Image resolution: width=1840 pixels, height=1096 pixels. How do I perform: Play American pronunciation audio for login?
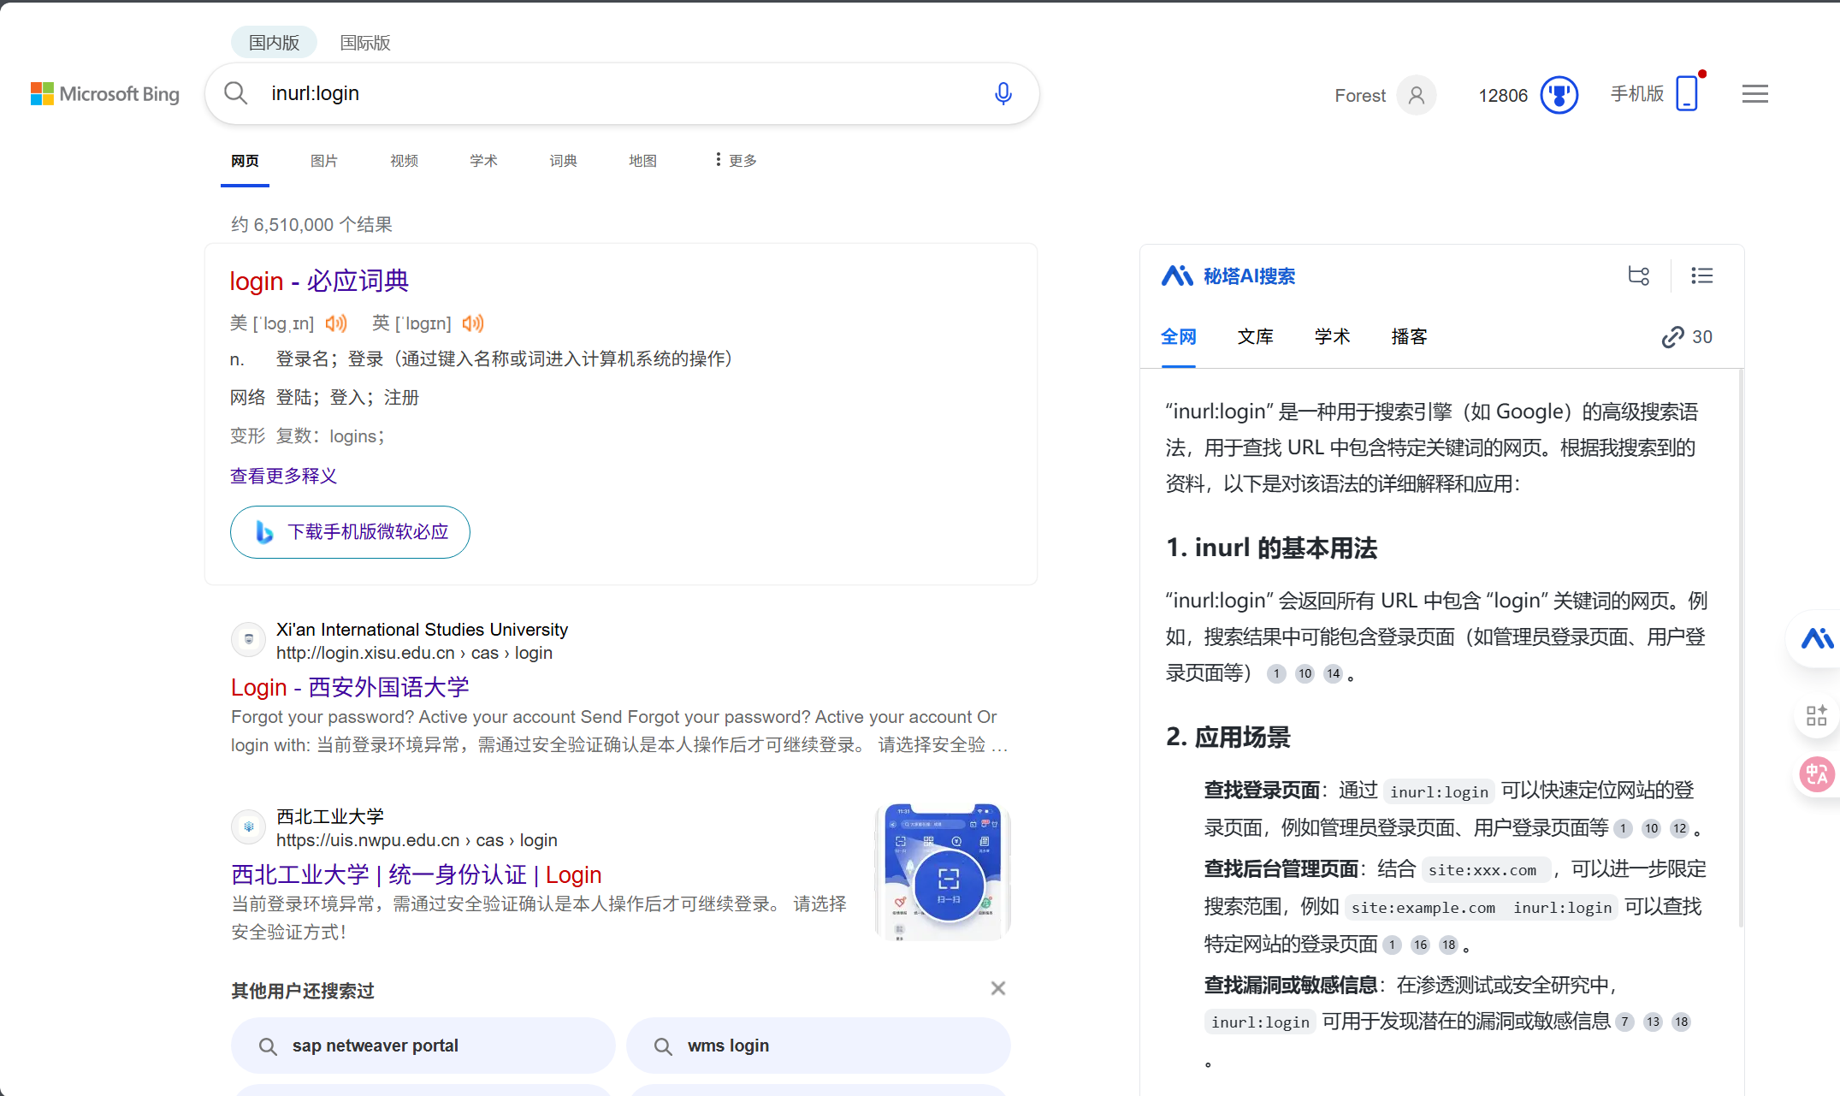(x=336, y=323)
